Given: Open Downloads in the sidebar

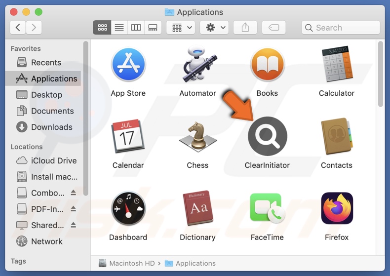Looking at the screenshot, I should click(43, 127).
